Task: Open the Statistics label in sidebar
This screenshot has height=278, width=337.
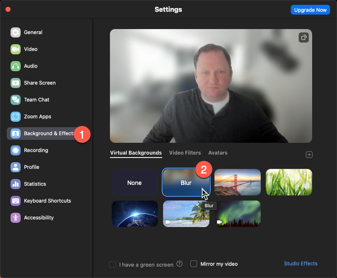Action: (x=35, y=184)
